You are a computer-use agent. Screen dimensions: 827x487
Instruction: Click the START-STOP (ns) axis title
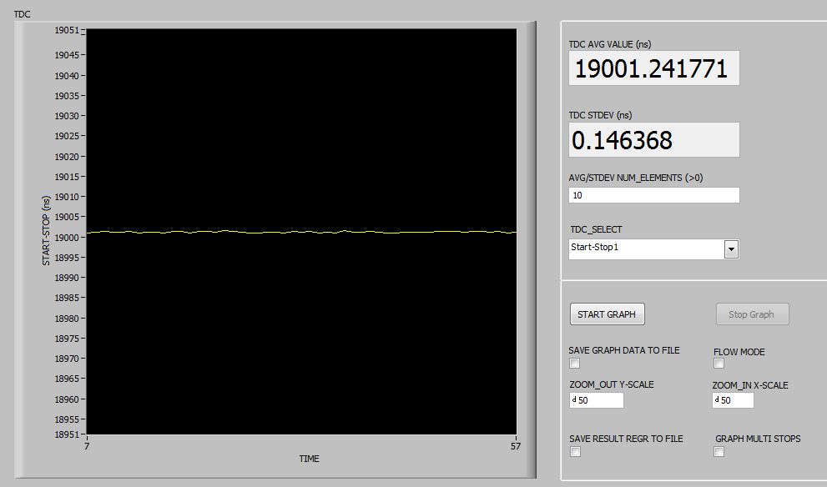click(x=46, y=230)
